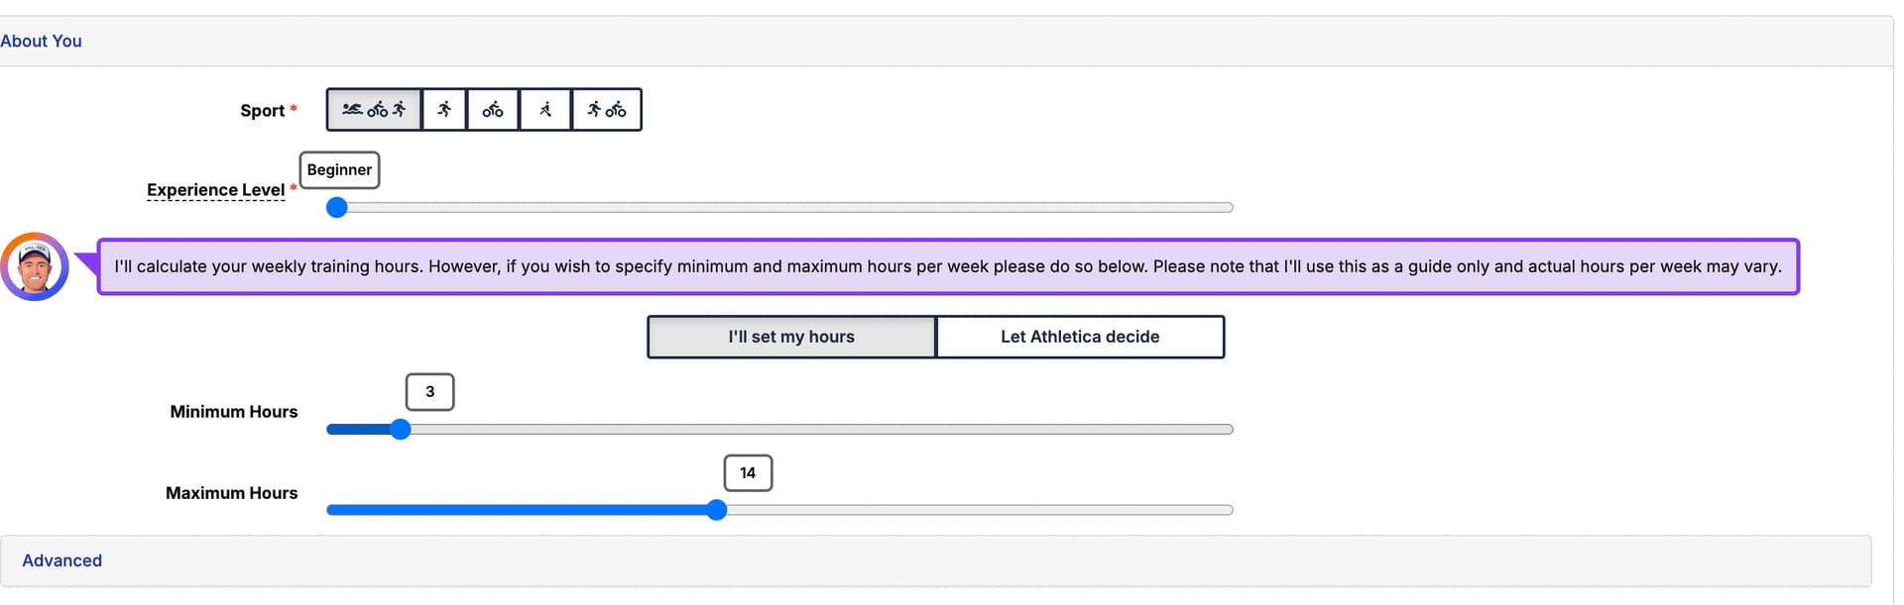
Task: Click the Maximum Hours label text
Action: (x=231, y=493)
